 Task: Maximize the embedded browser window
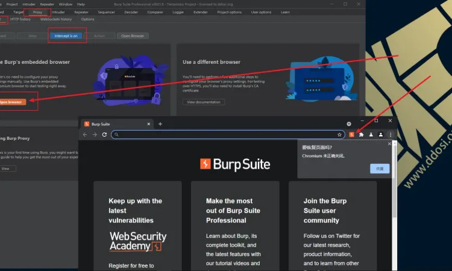coord(376,120)
